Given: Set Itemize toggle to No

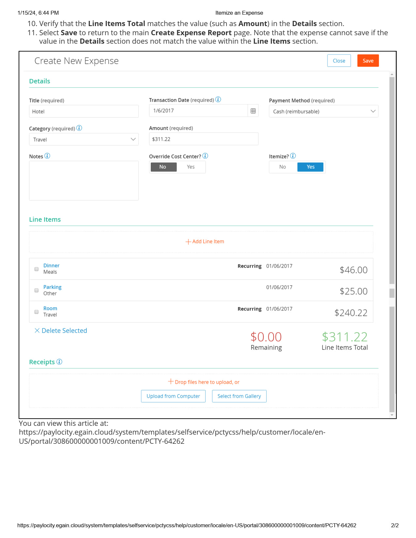Looking at the screenshot, I should (283, 167).
